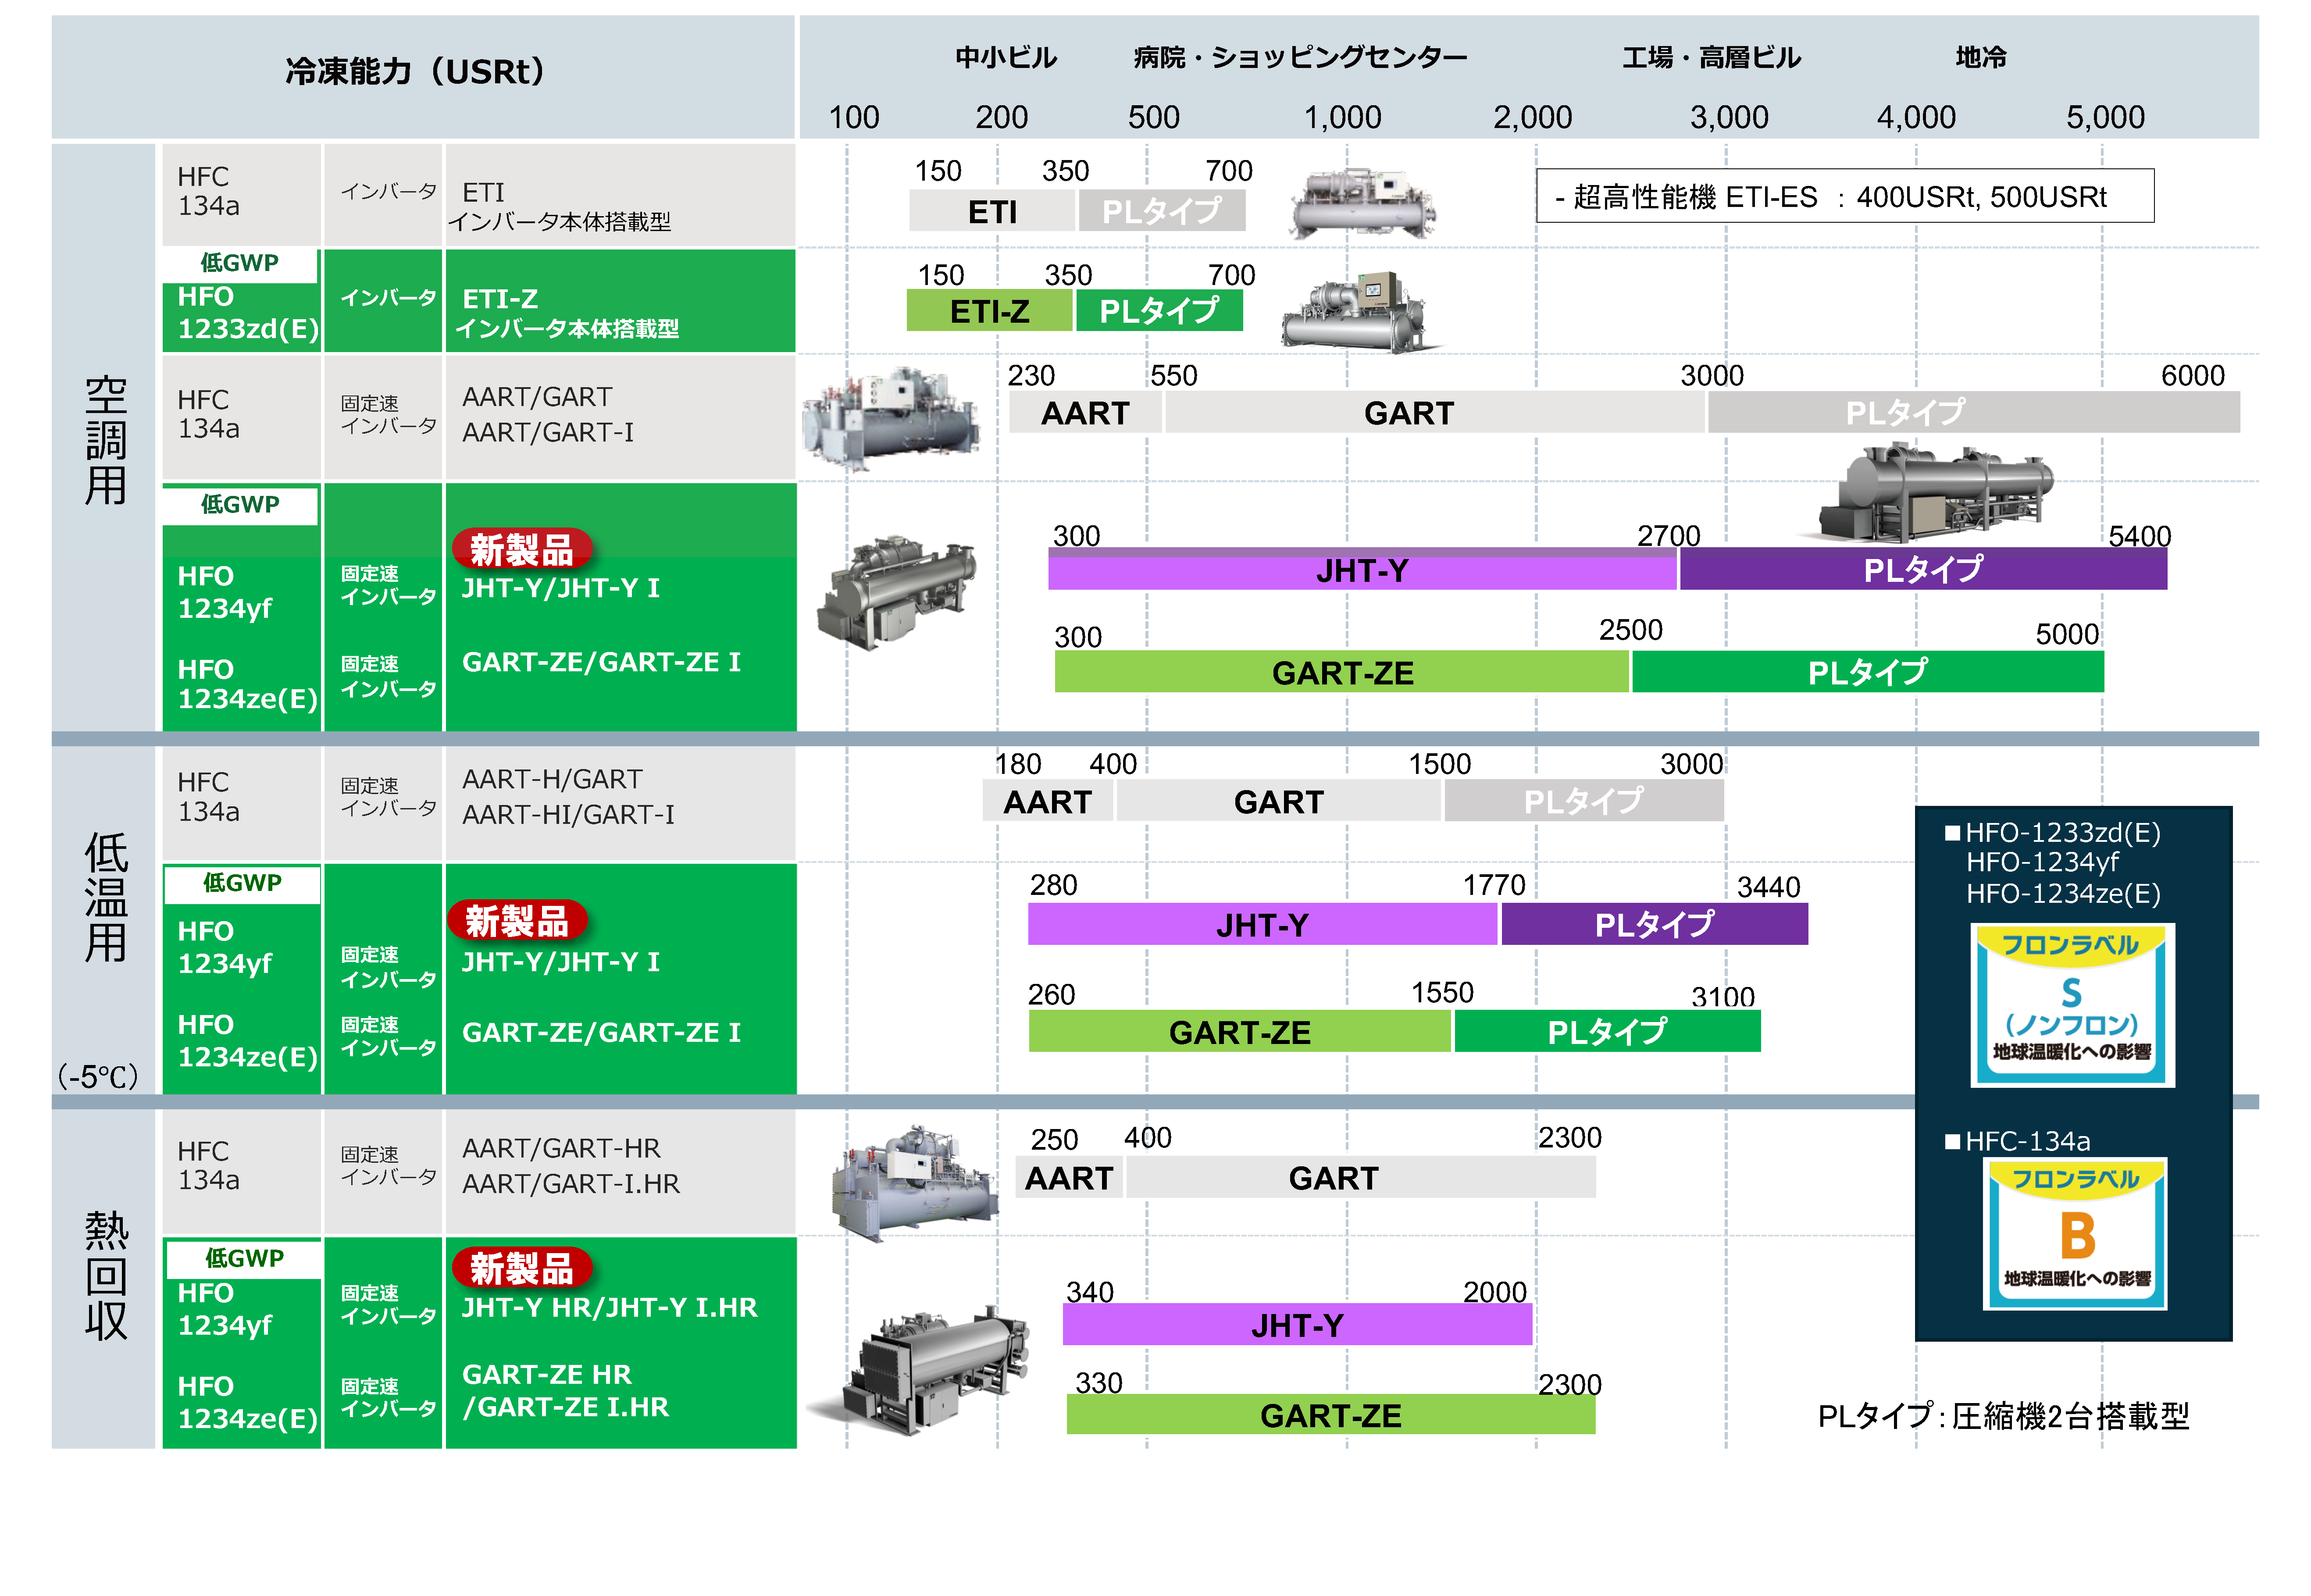Click the AART bar starting at 250
2311x1596 pixels.
tap(1069, 1177)
